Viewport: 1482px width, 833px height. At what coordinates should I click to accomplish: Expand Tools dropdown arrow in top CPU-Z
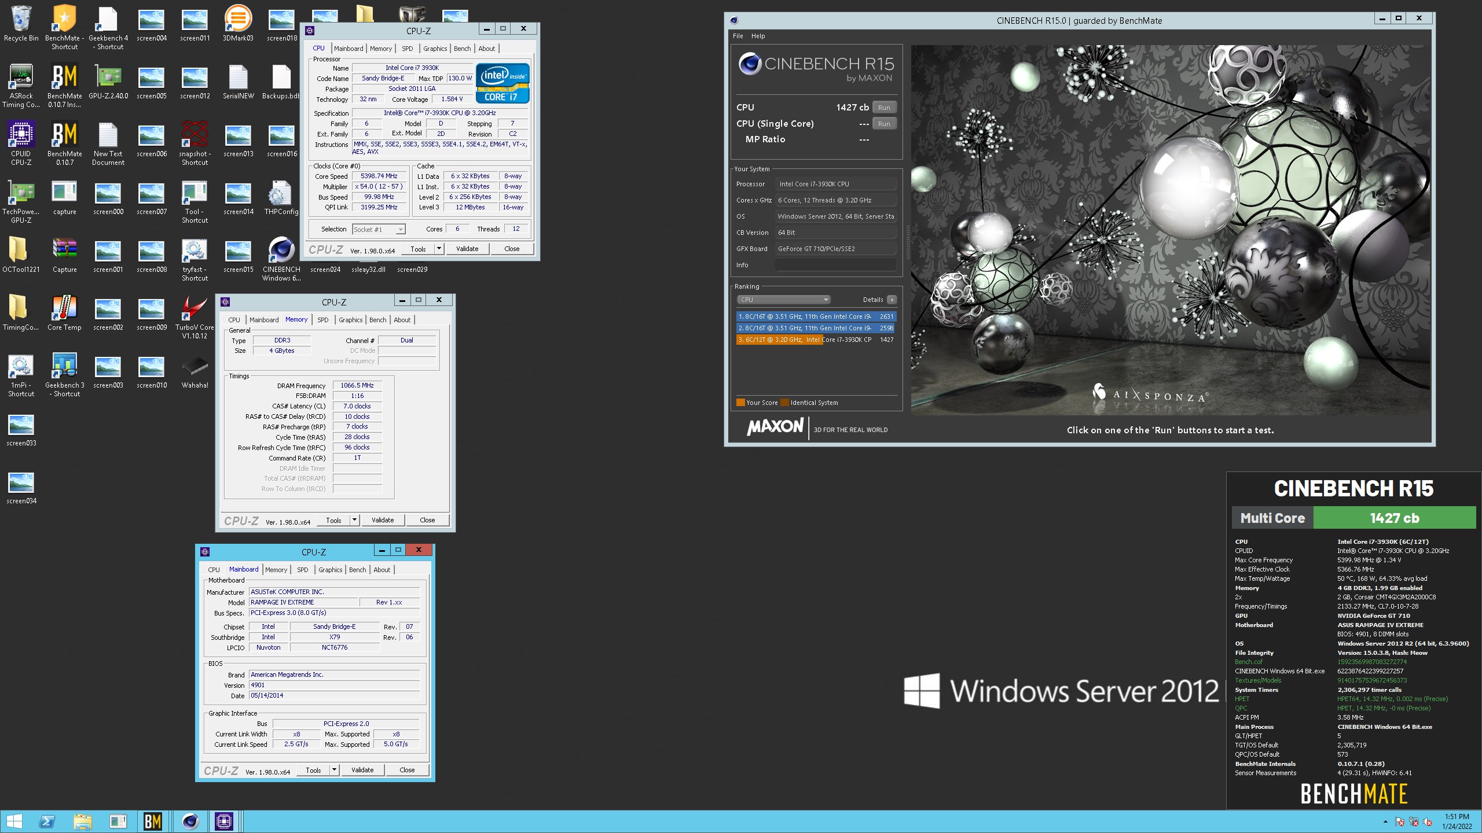pyautogui.click(x=439, y=249)
